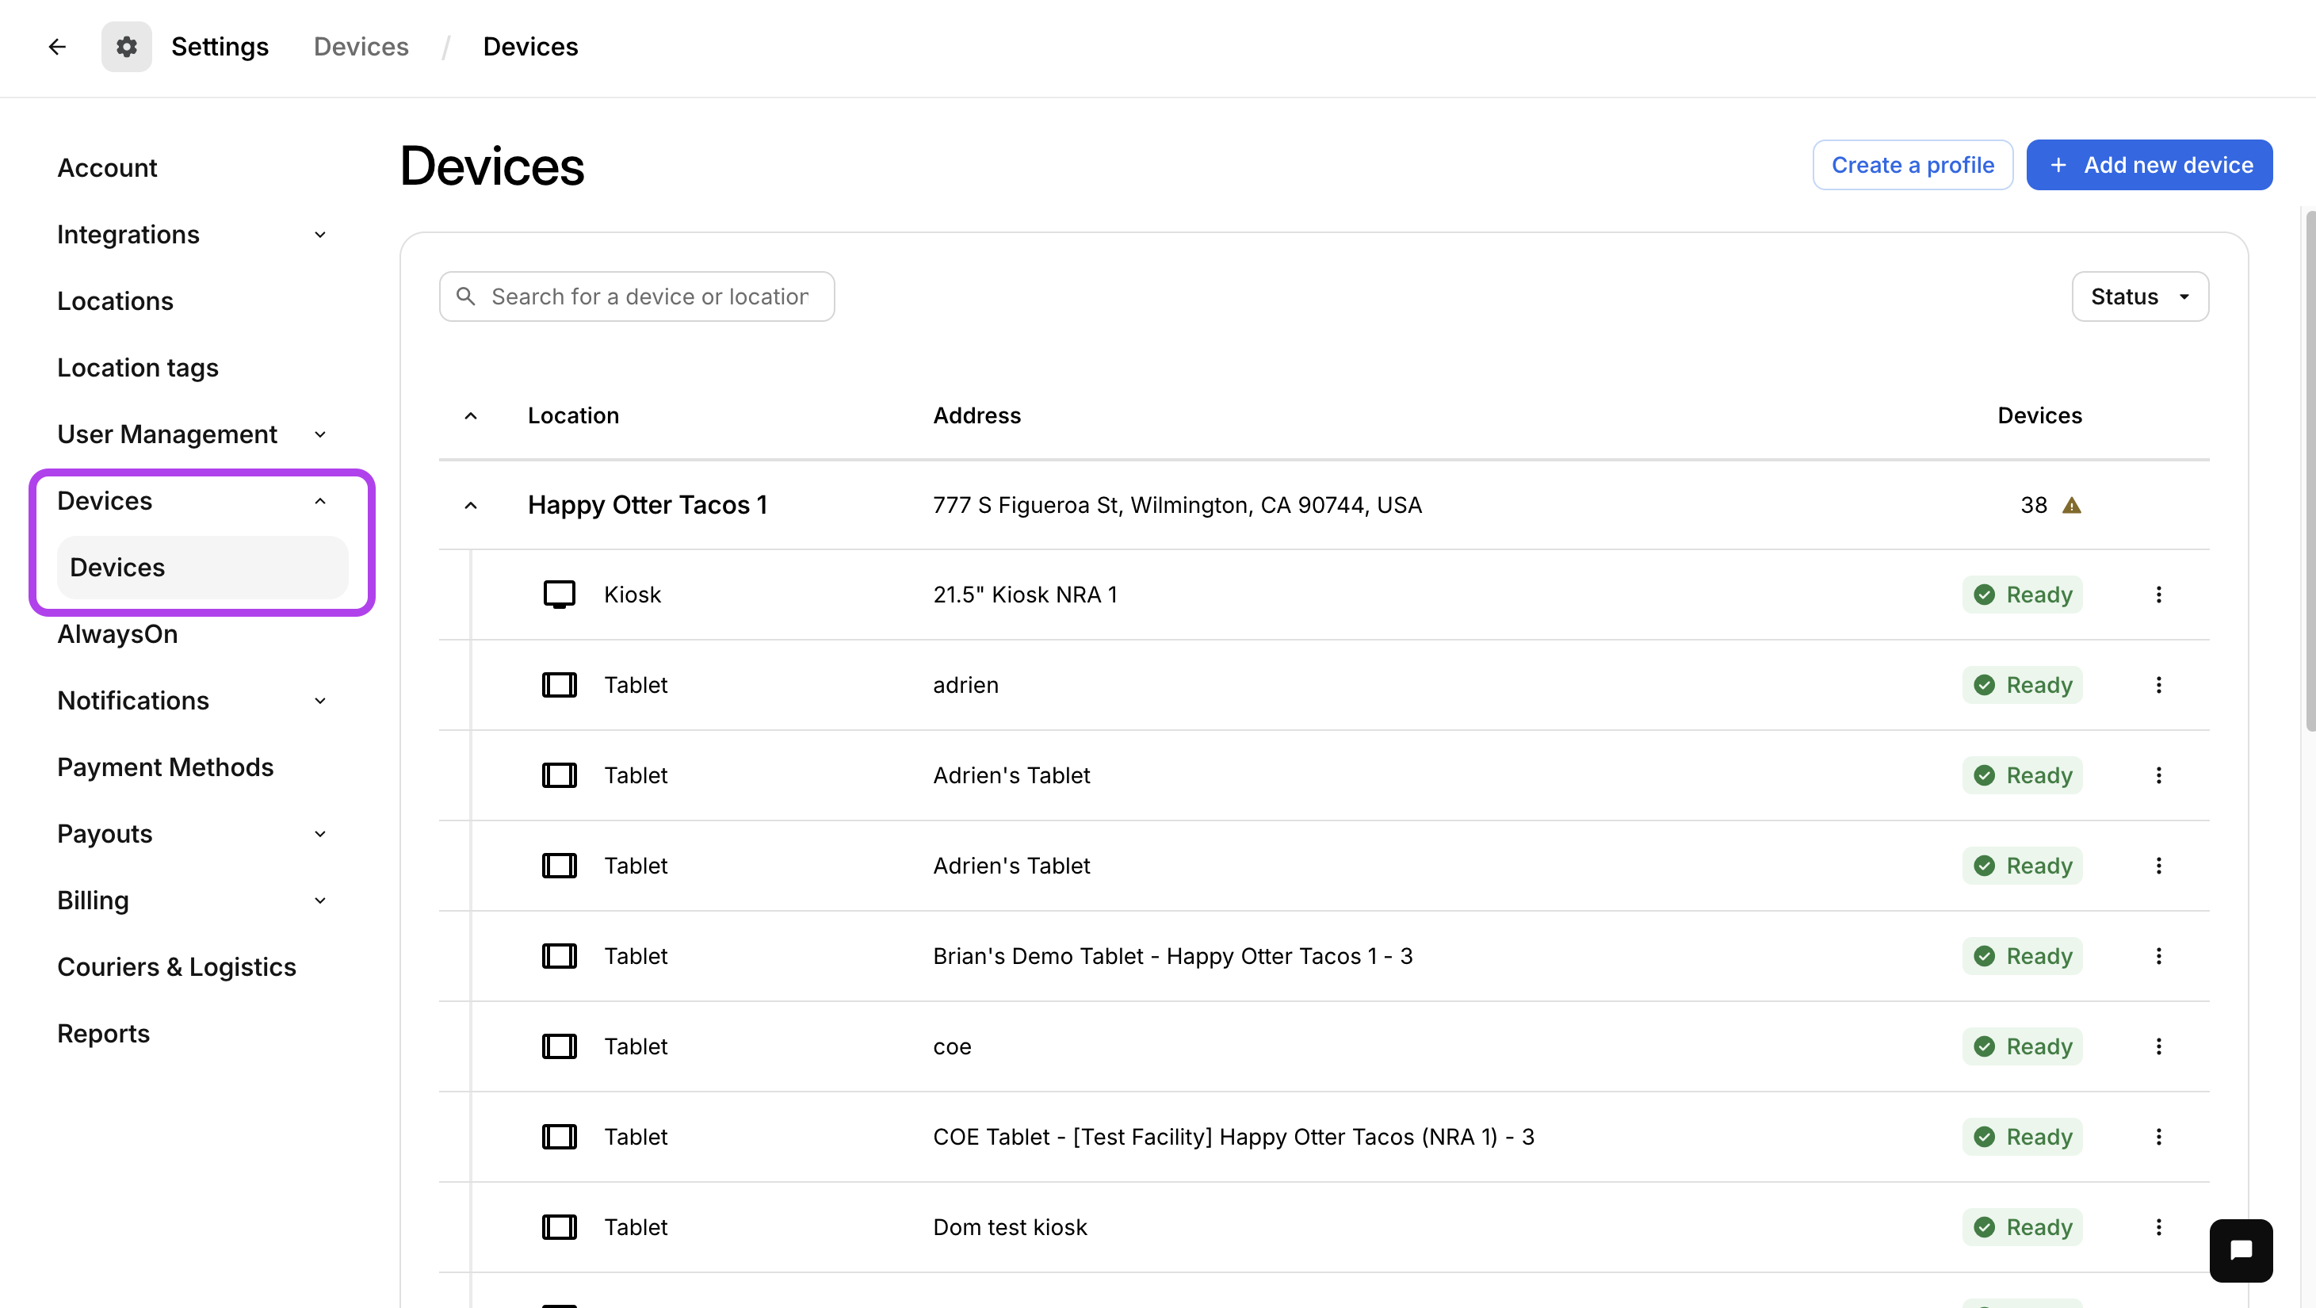Expand the Integrations sidebar section

319,235
